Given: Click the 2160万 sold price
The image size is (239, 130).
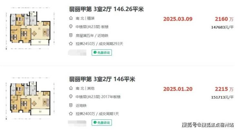Looking at the screenshot, I should click(224, 19).
